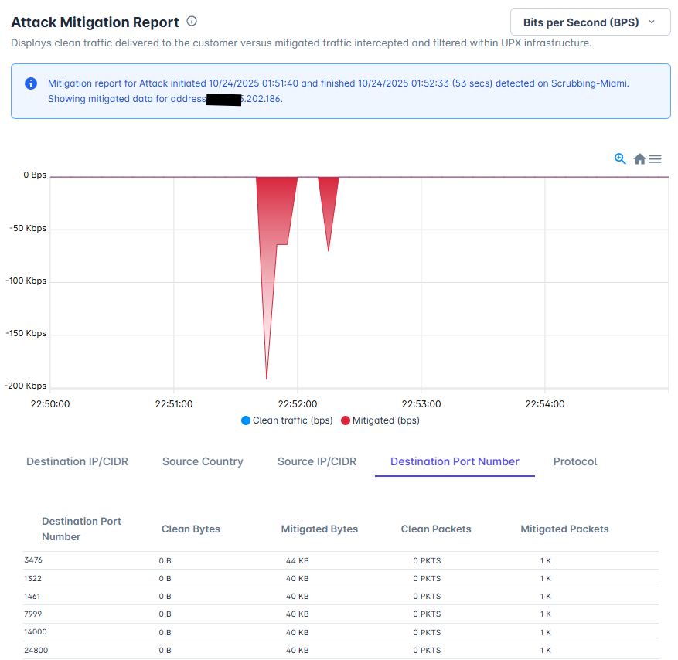Click the blue info icon in the alert banner
The height and width of the screenshot is (660, 678).
pos(31,83)
